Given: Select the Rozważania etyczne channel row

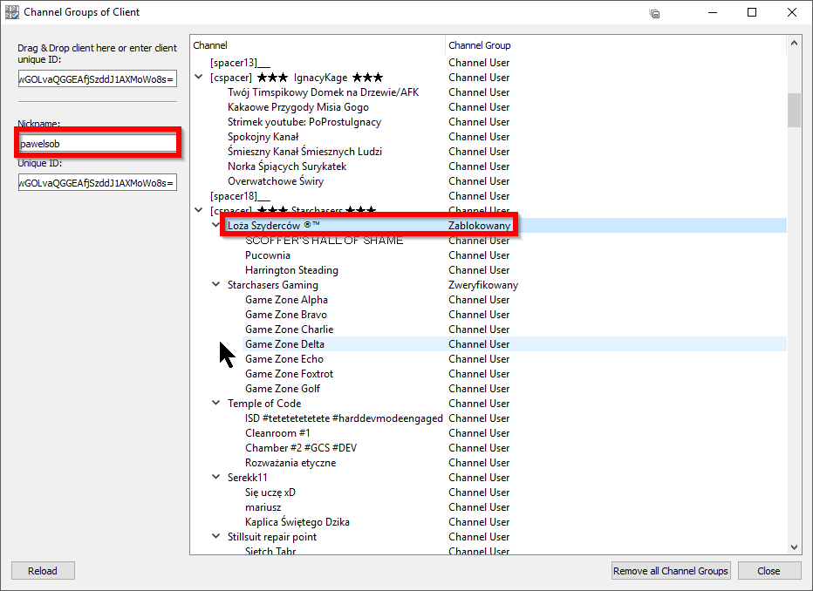Looking at the screenshot, I should point(290,463).
